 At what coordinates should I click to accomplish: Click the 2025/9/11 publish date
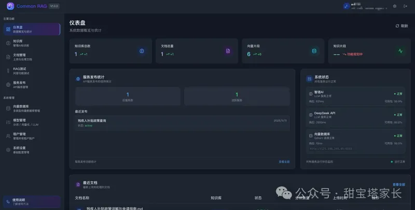click(x=280, y=121)
